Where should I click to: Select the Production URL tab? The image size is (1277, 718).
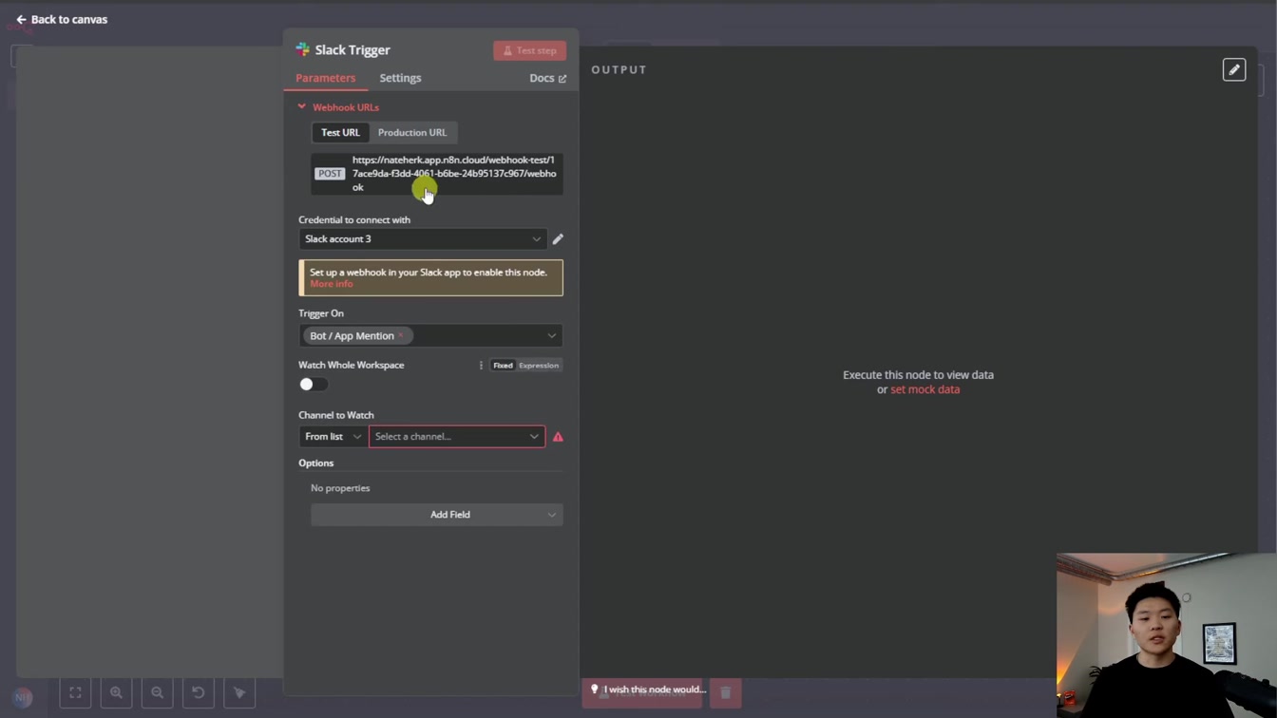coord(411,132)
